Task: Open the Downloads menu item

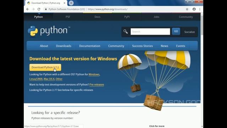Action: (x=63, y=46)
